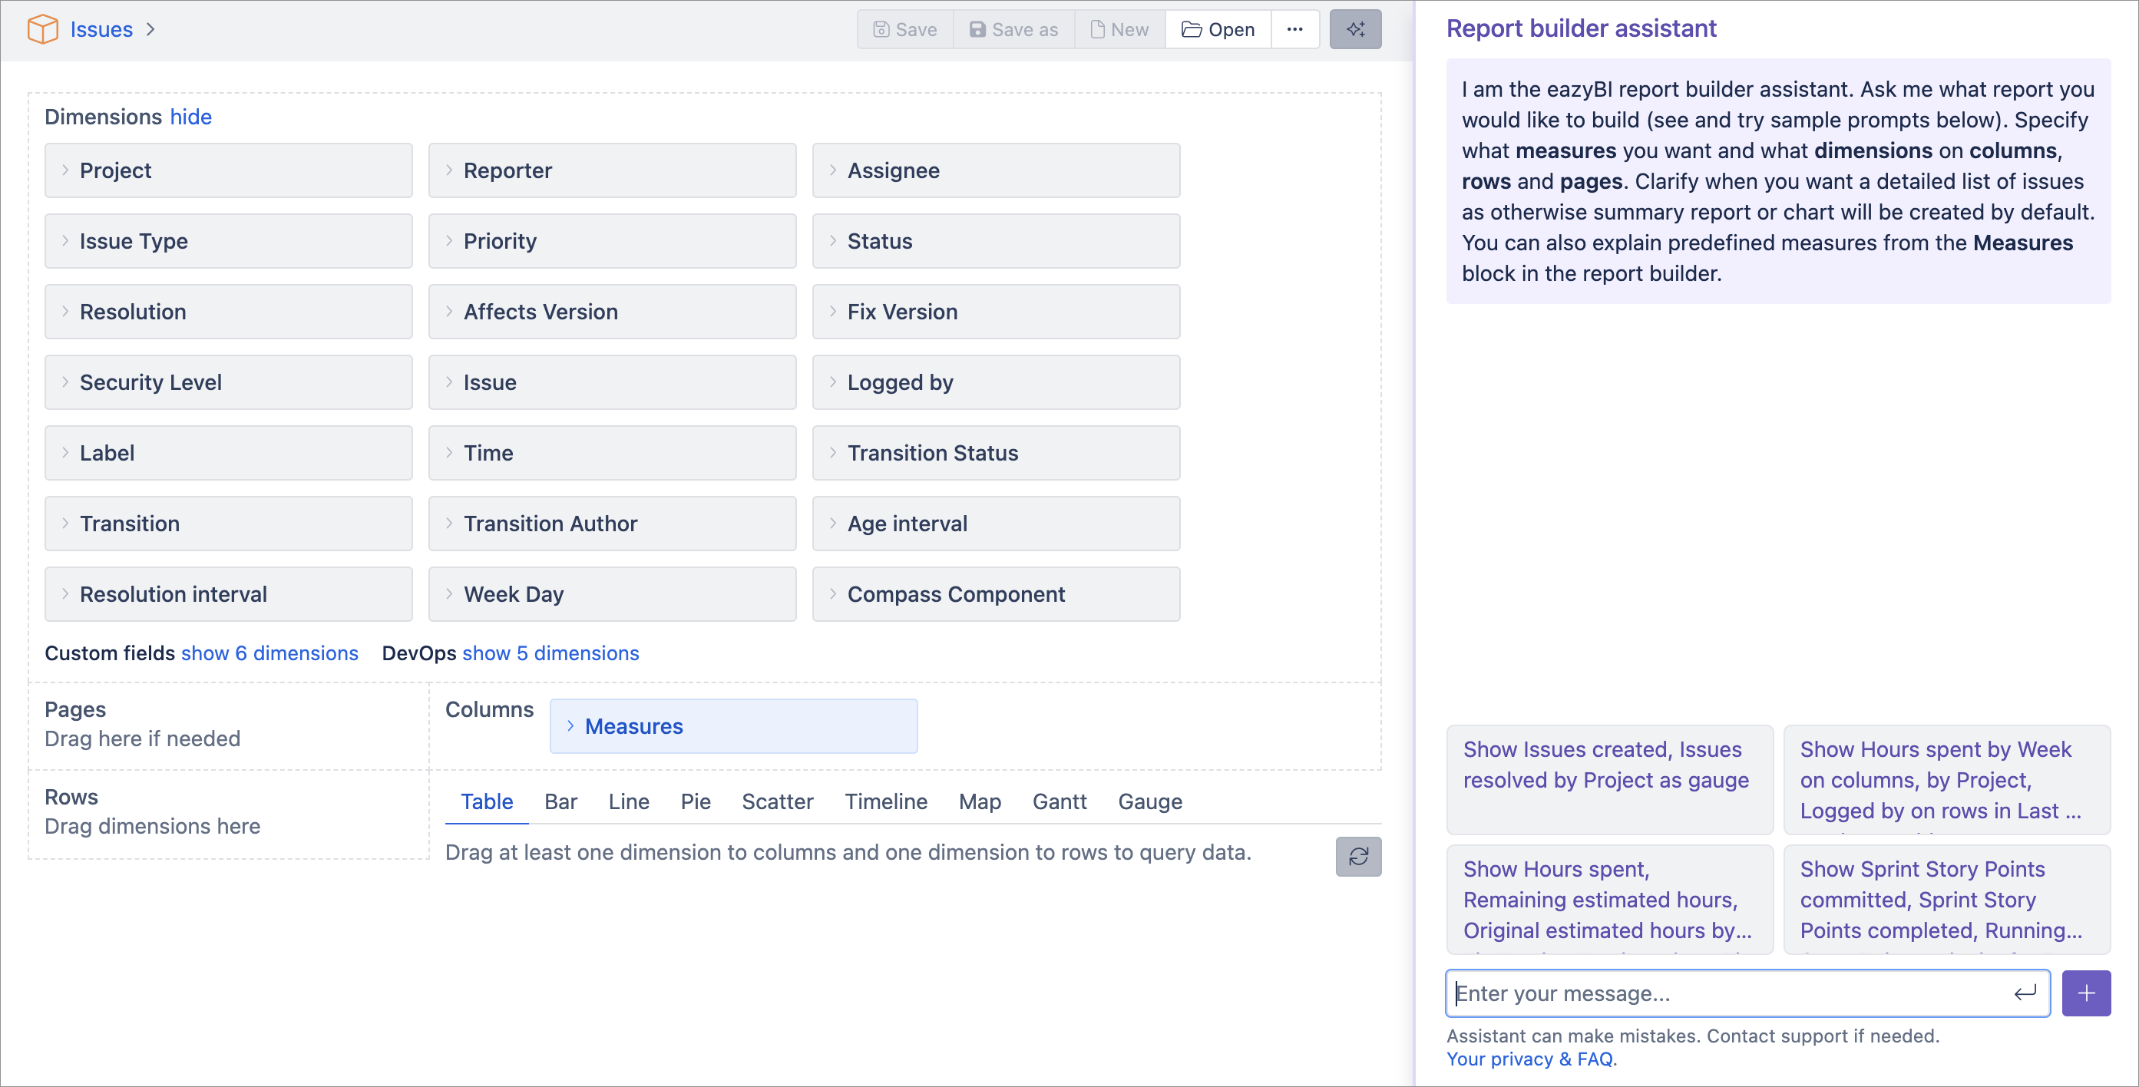Switch to the Gauge chart tab

[1150, 801]
